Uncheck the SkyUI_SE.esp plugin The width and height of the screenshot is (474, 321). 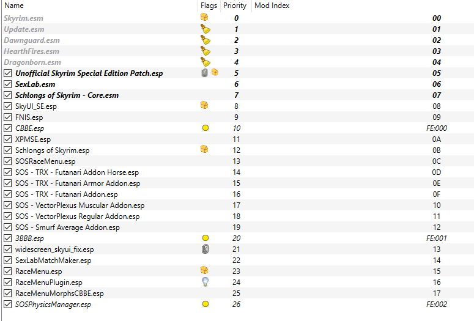8,106
